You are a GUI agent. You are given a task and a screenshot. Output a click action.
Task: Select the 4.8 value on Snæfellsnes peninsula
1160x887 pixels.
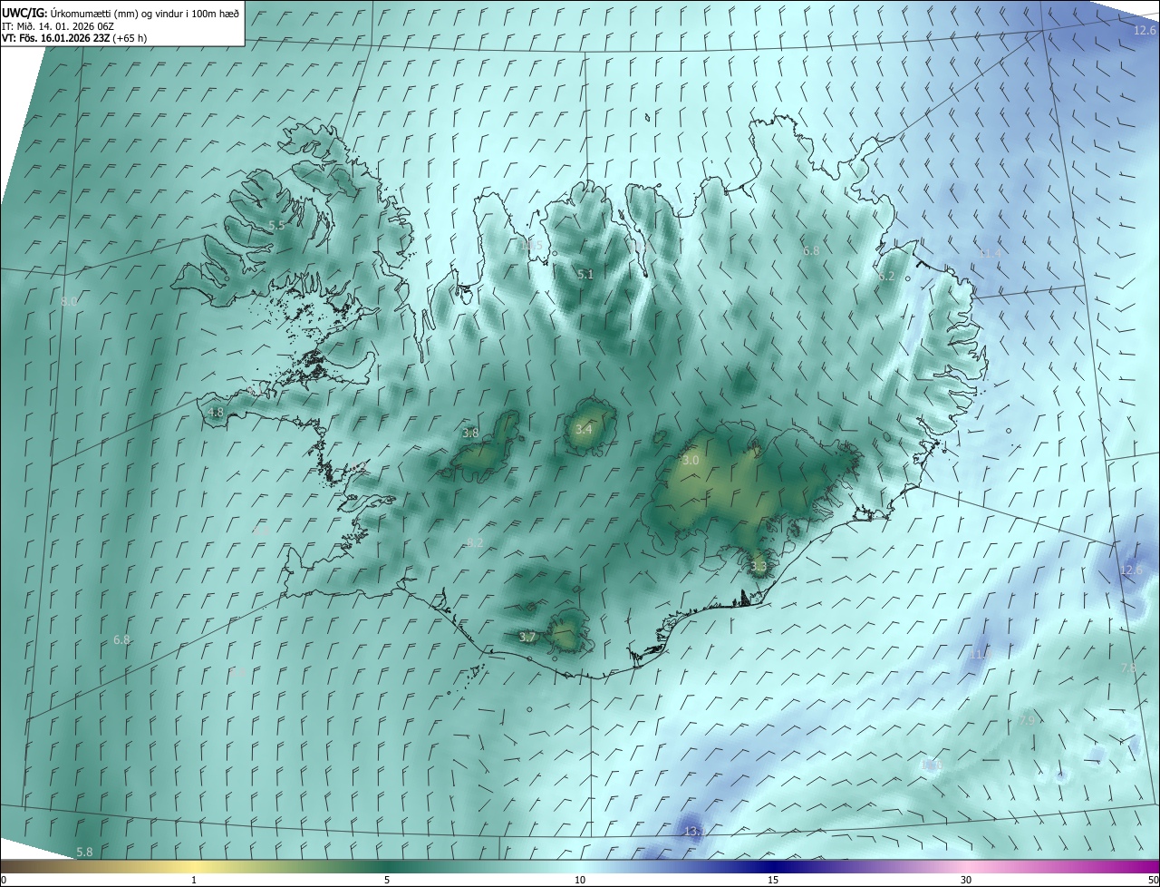click(x=216, y=412)
